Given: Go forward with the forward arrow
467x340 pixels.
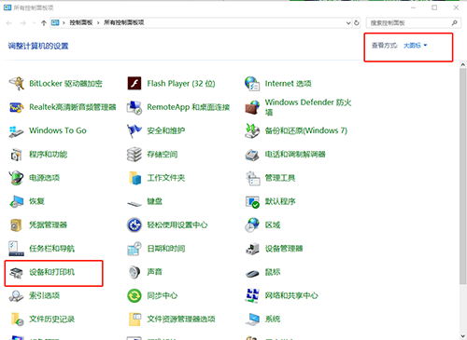Looking at the screenshot, I should 22,23.
